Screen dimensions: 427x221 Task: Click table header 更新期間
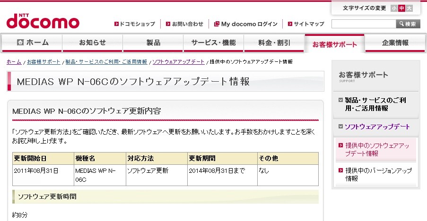tap(223, 159)
